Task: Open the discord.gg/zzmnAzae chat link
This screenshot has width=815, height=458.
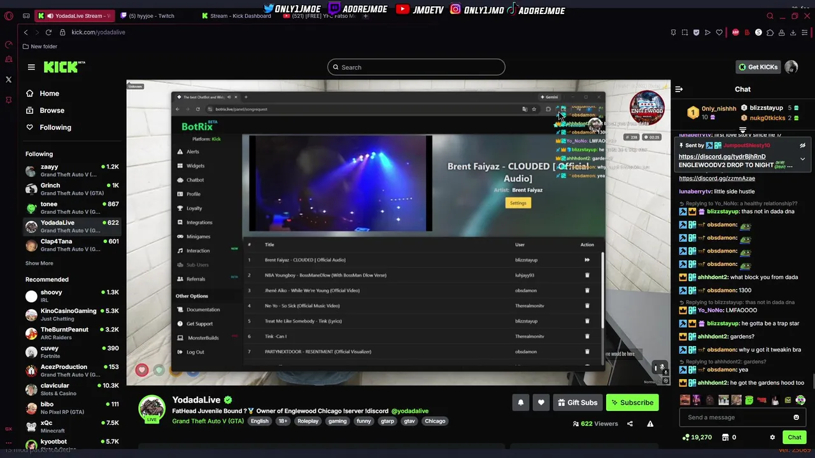Action: pos(717,179)
